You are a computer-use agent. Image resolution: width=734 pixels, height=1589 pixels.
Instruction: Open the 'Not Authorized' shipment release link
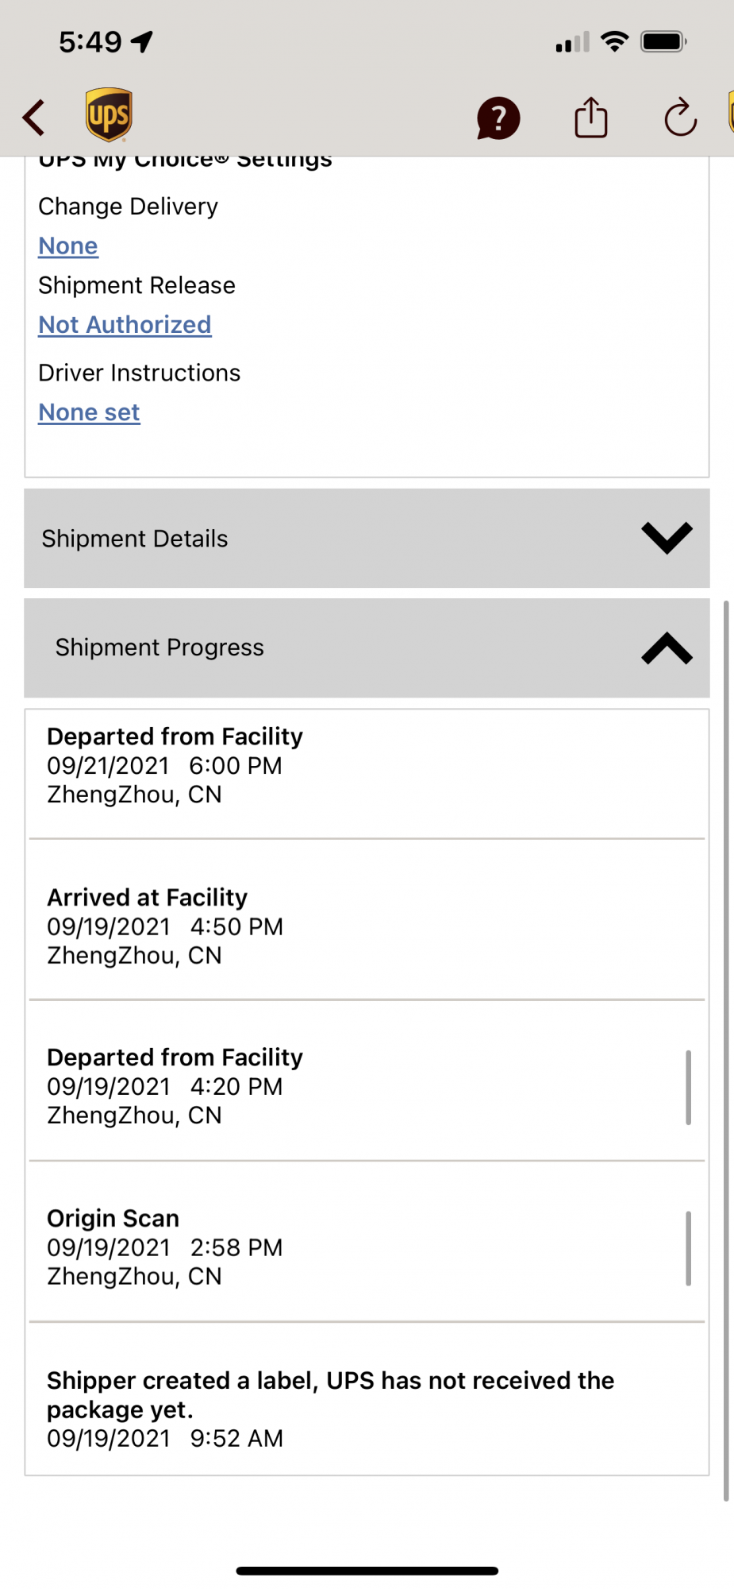pyautogui.click(x=125, y=325)
